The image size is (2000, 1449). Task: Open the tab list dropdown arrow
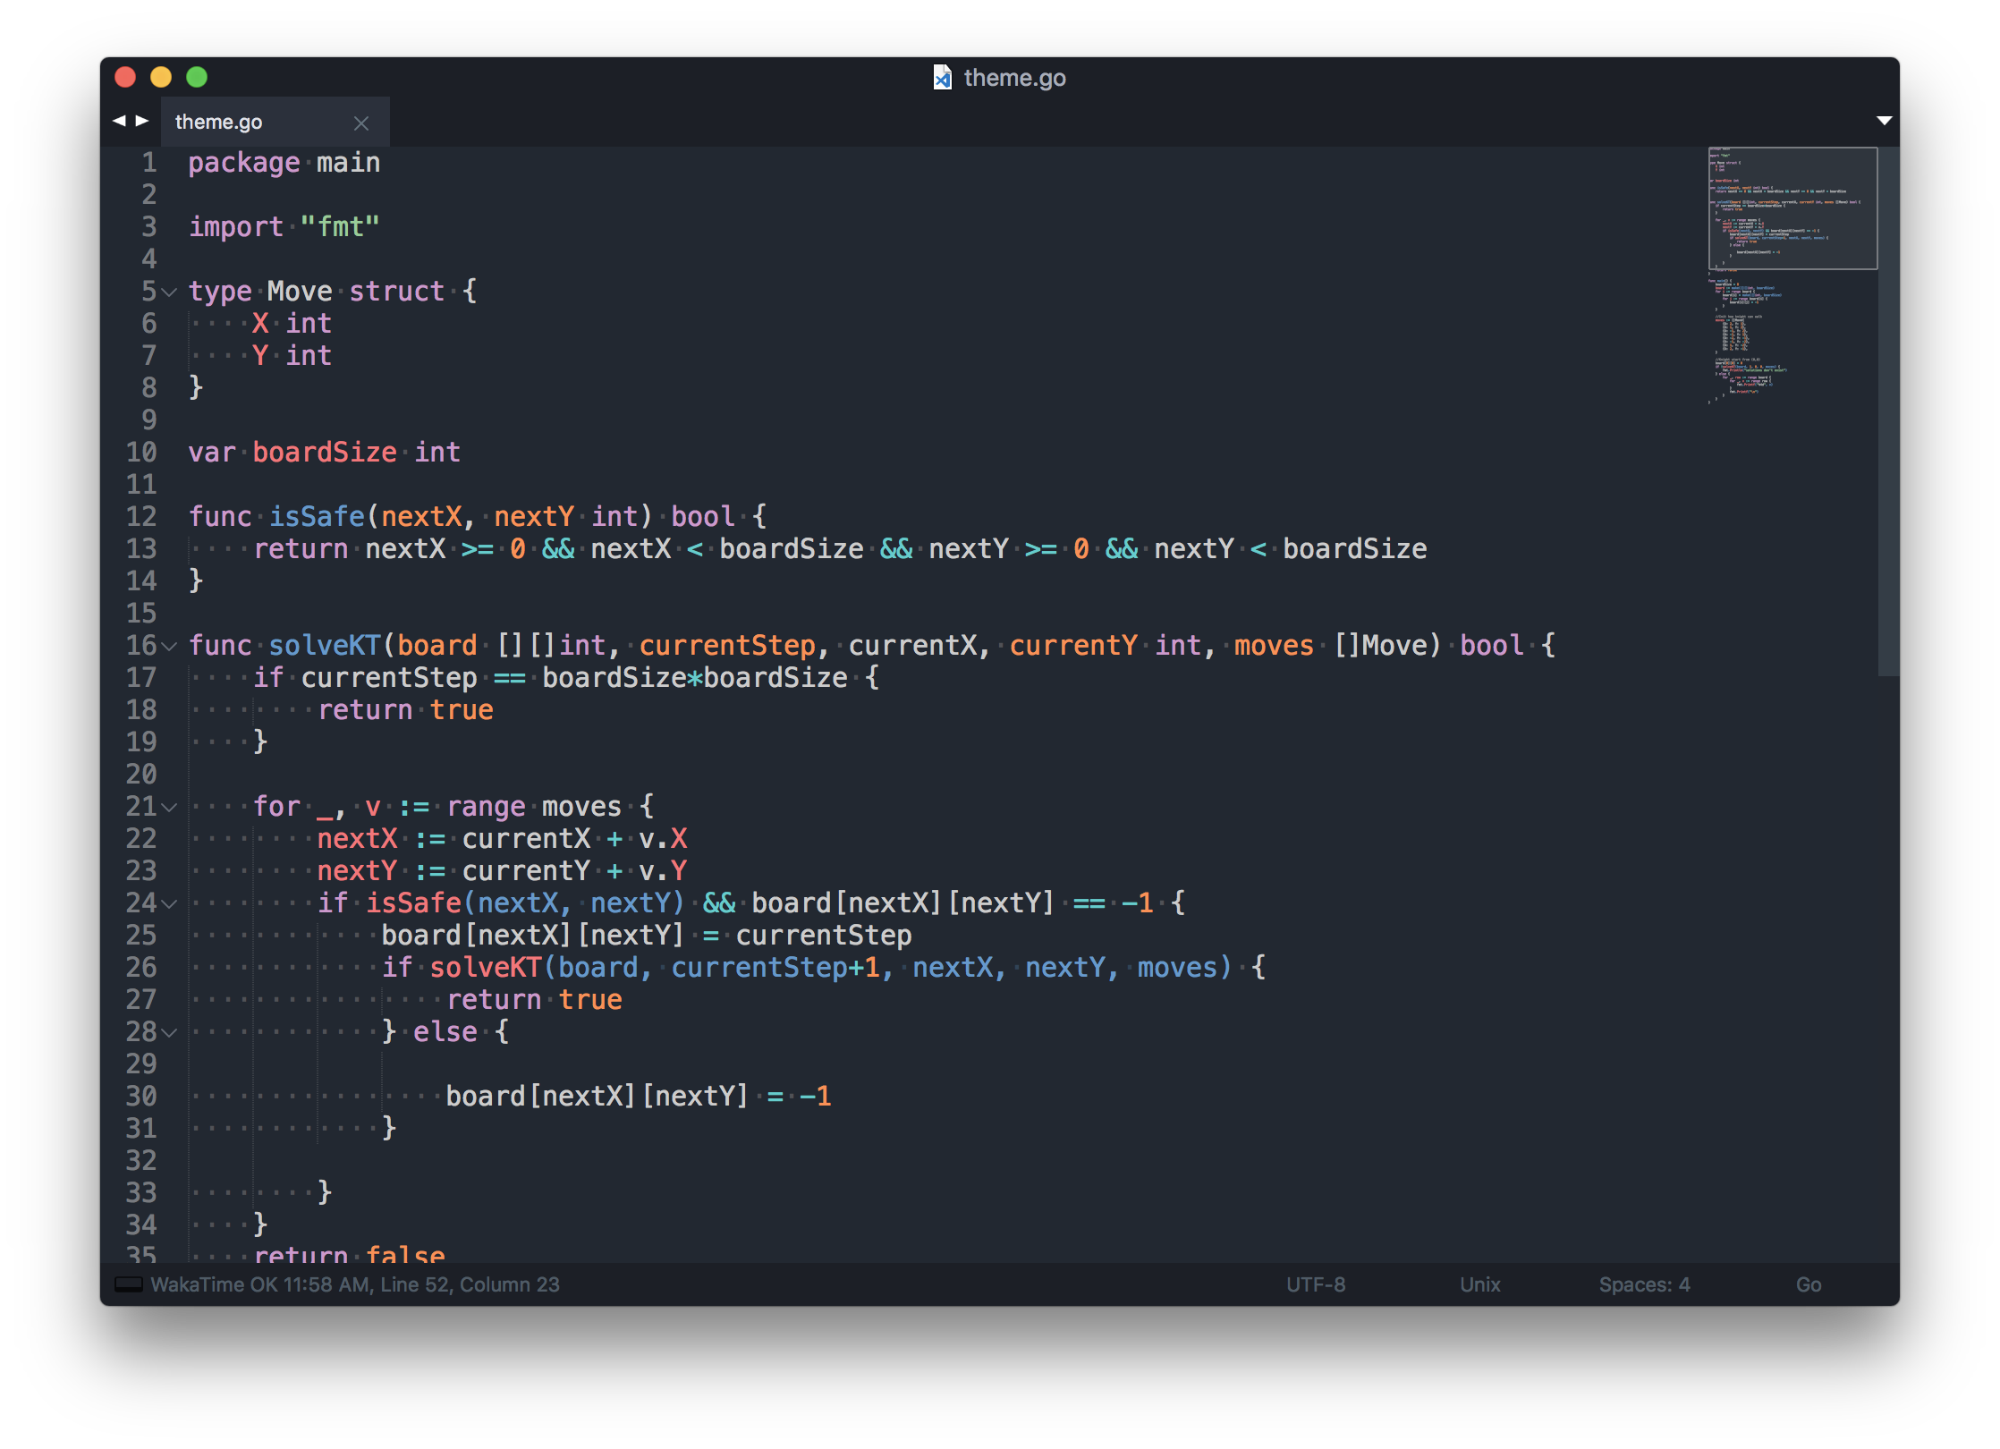[1884, 121]
